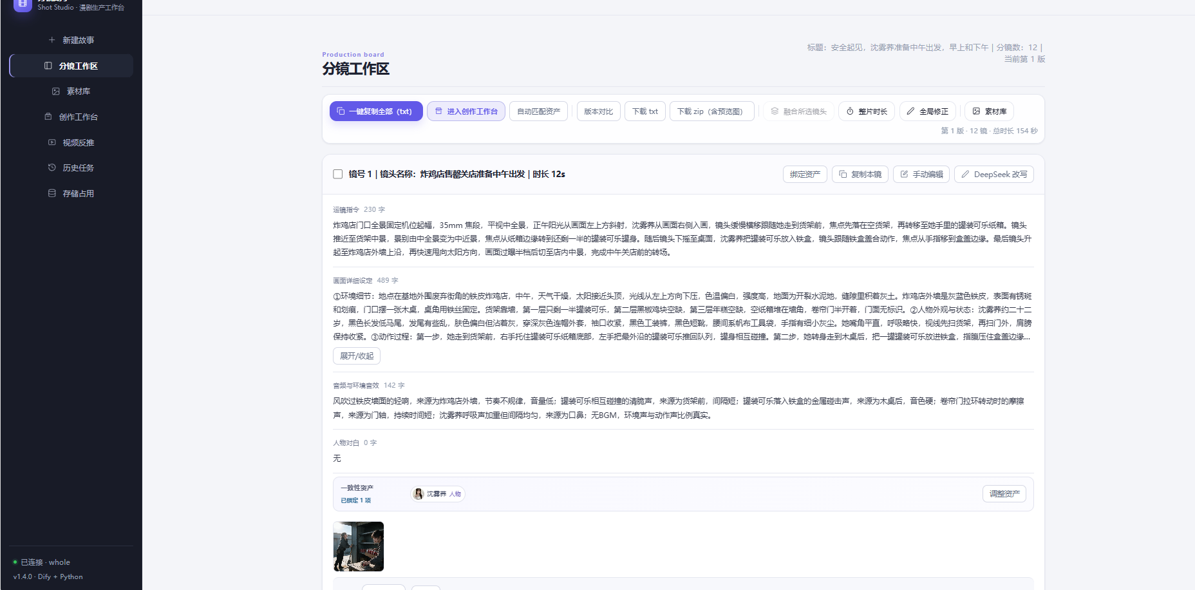Click the 已连接 · whole status text
The height and width of the screenshot is (590, 1195).
coord(46,562)
